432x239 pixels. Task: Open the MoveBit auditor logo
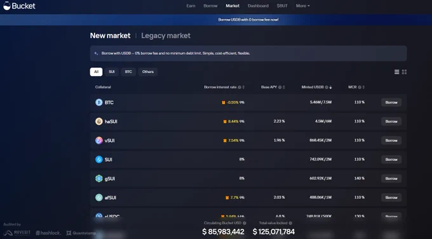pos(17,233)
